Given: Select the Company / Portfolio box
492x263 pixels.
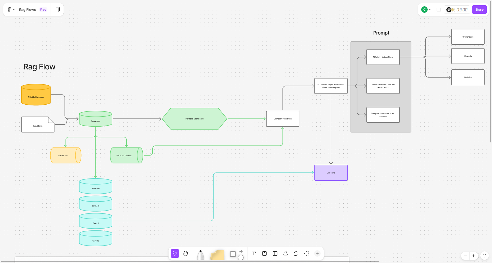Looking at the screenshot, I should (283, 119).
